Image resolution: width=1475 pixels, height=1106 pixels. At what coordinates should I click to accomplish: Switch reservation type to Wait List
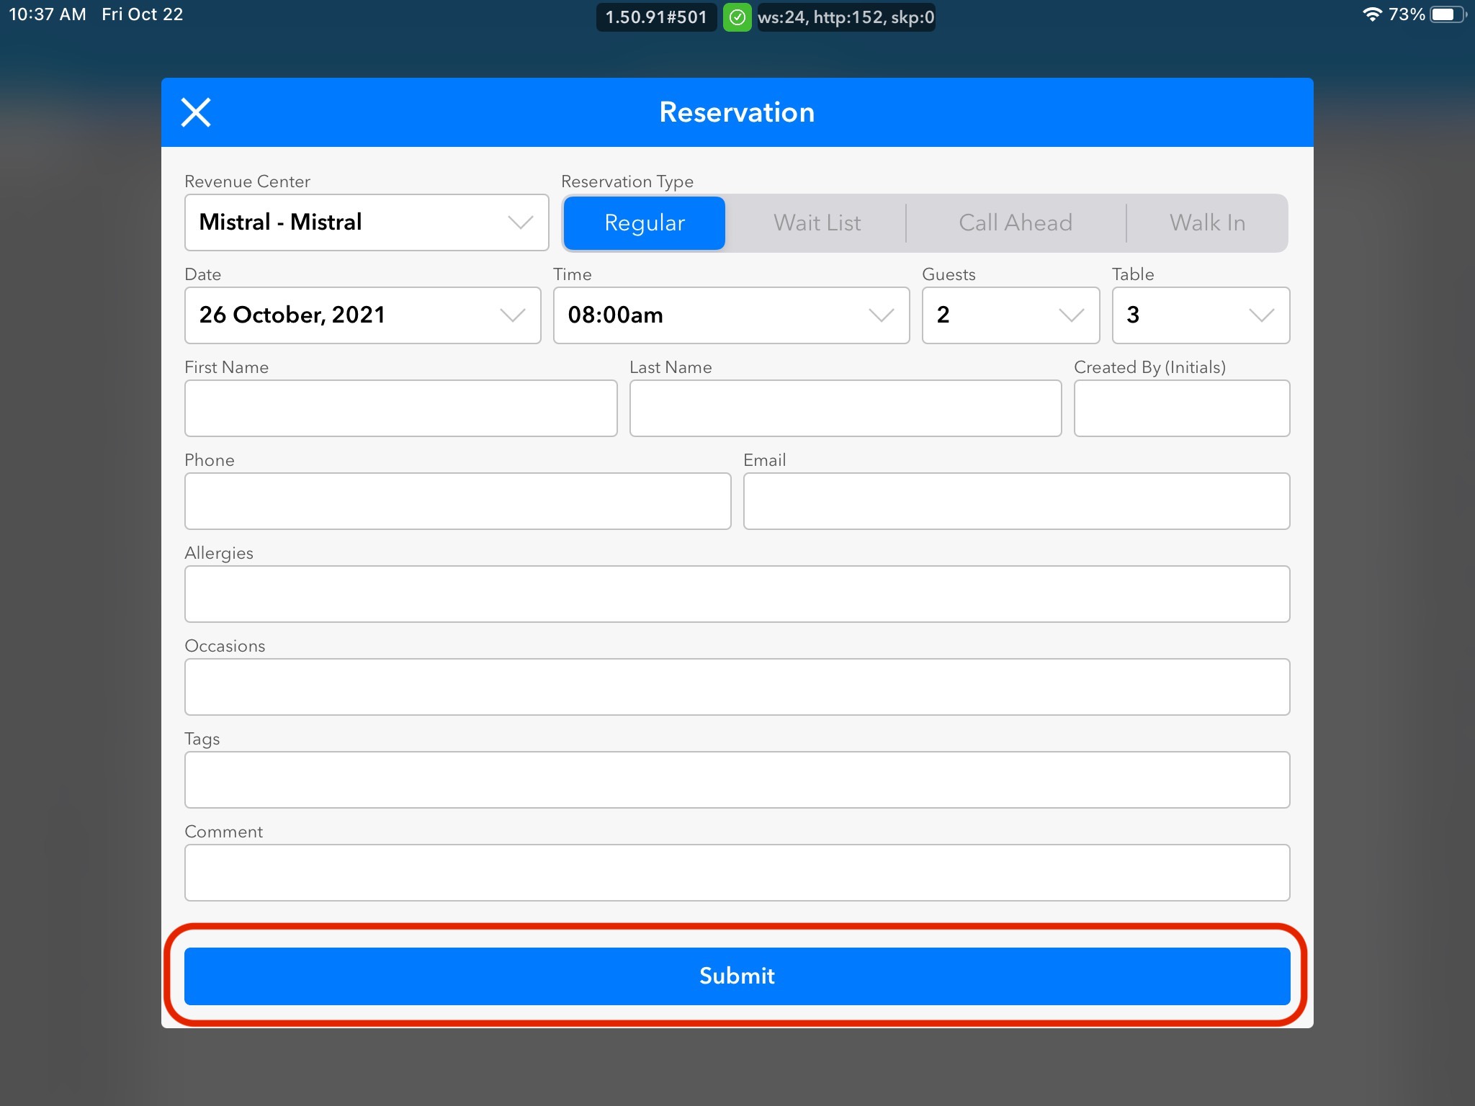(817, 223)
